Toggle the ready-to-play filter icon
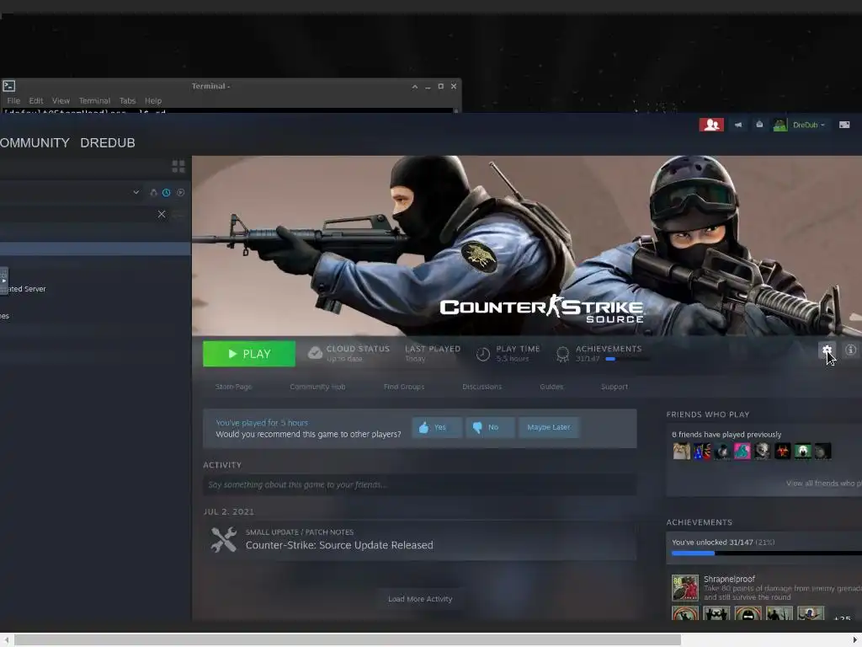Screen dimensions: 862x647 [180, 193]
